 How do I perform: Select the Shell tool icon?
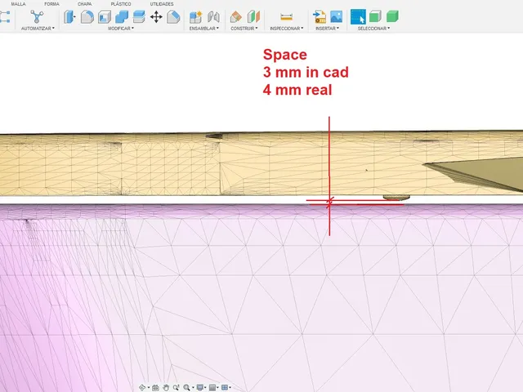click(x=105, y=16)
